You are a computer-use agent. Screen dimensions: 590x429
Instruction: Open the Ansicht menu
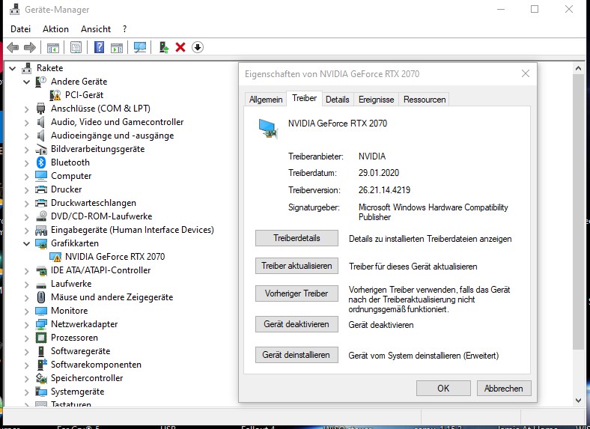[x=96, y=29]
